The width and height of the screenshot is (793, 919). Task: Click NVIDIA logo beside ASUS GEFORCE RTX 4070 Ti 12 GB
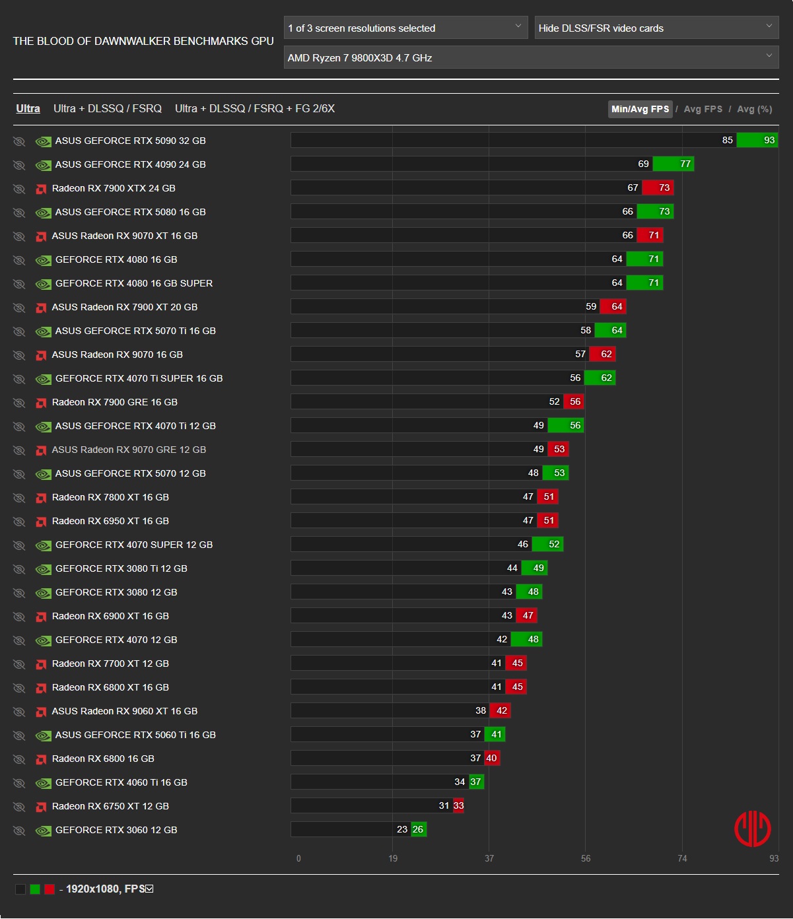point(44,426)
